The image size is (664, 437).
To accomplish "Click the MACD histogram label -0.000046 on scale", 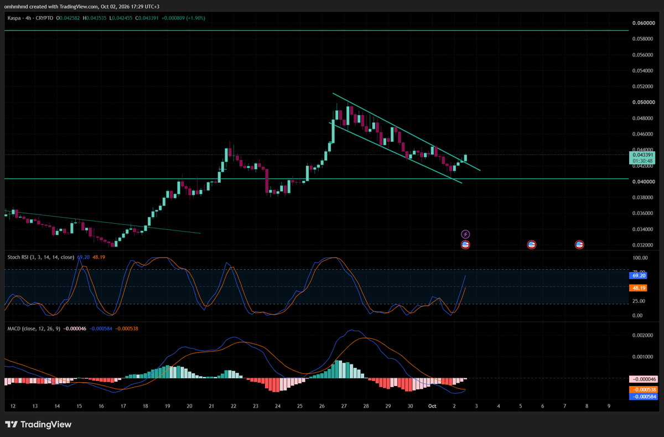I will (x=644, y=379).
